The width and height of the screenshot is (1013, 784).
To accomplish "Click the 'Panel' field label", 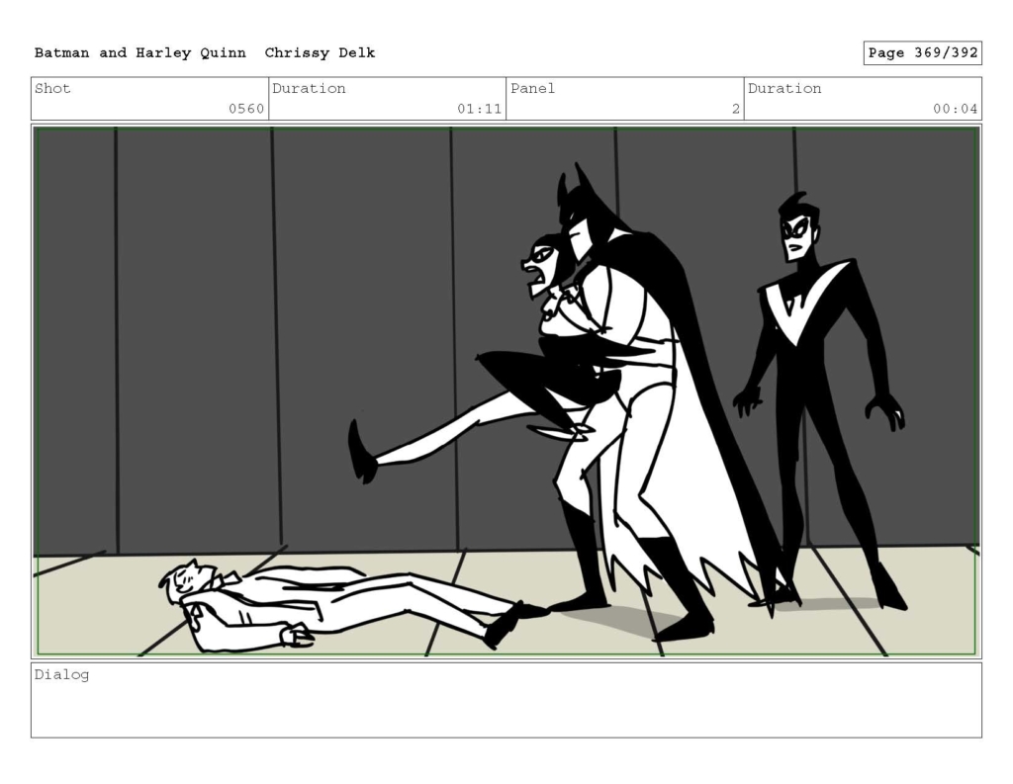I will [532, 88].
